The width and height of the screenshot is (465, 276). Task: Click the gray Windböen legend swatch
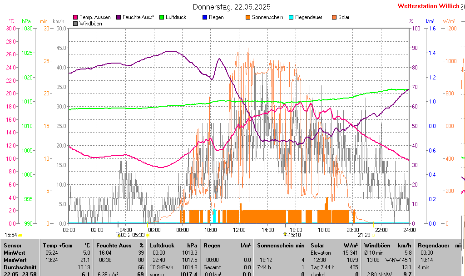pyautogui.click(x=75, y=24)
